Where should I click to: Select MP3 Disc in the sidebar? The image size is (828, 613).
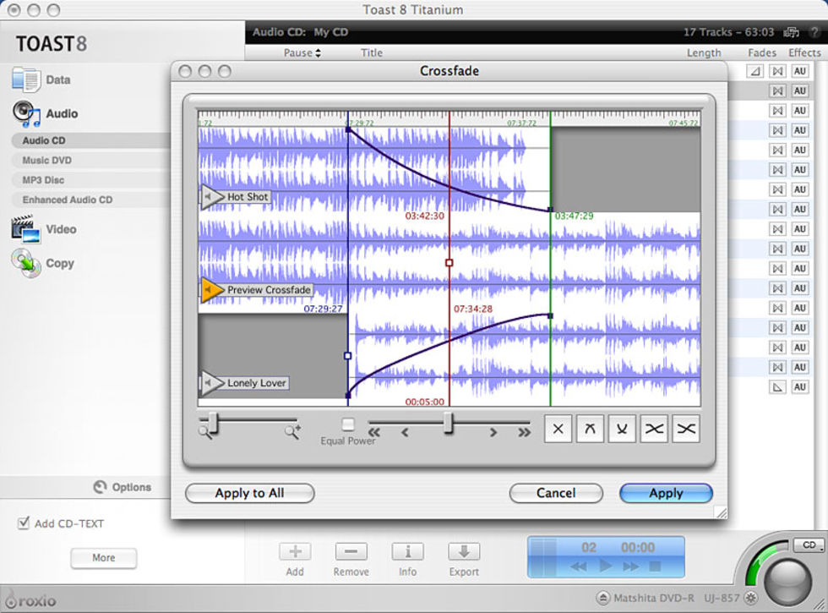(43, 180)
